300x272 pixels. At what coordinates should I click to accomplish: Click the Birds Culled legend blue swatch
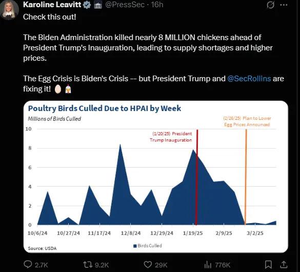[135, 246]
